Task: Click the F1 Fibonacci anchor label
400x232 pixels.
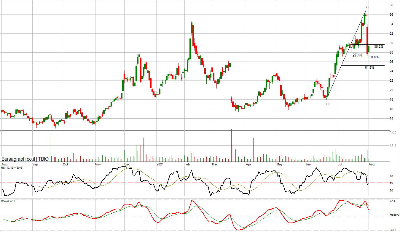Action: tap(367, 7)
